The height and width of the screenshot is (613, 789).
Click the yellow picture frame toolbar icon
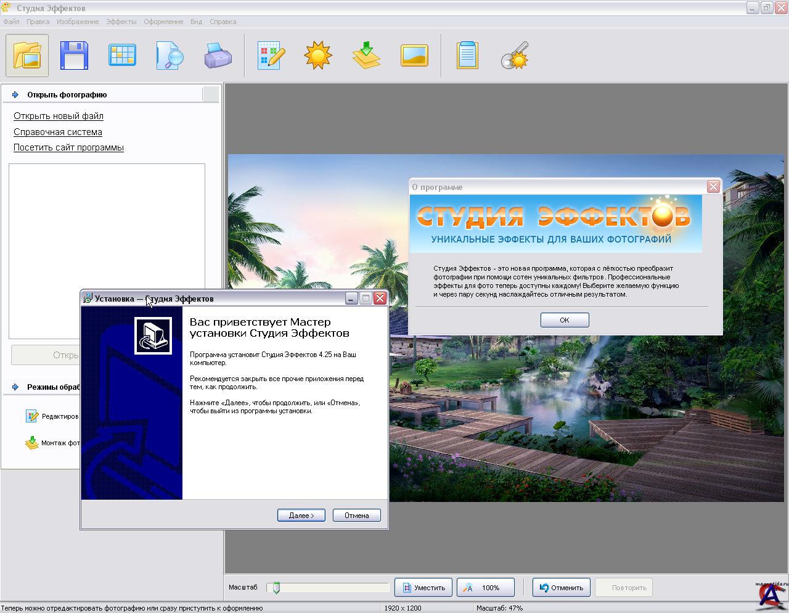(x=414, y=56)
